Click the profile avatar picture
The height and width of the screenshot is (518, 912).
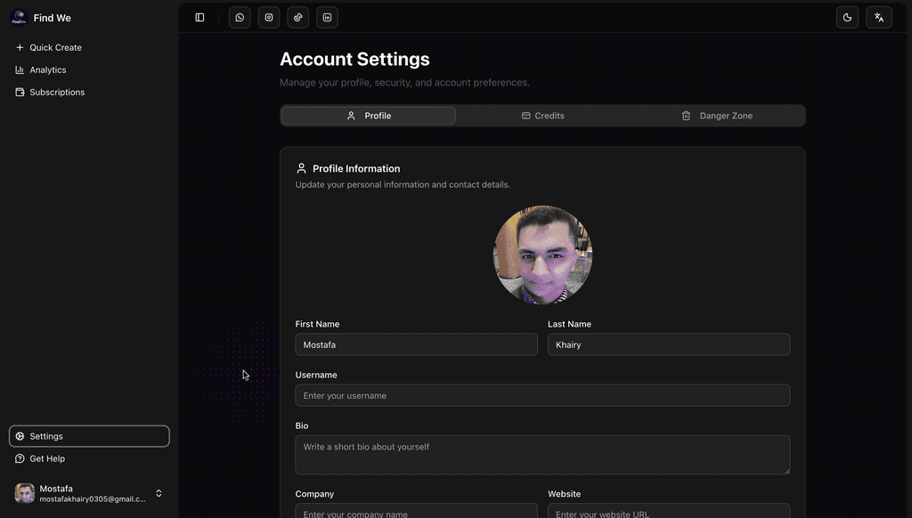click(542, 255)
